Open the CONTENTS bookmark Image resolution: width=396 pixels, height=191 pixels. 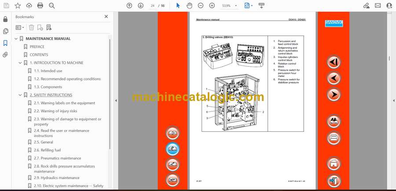pos(39,55)
